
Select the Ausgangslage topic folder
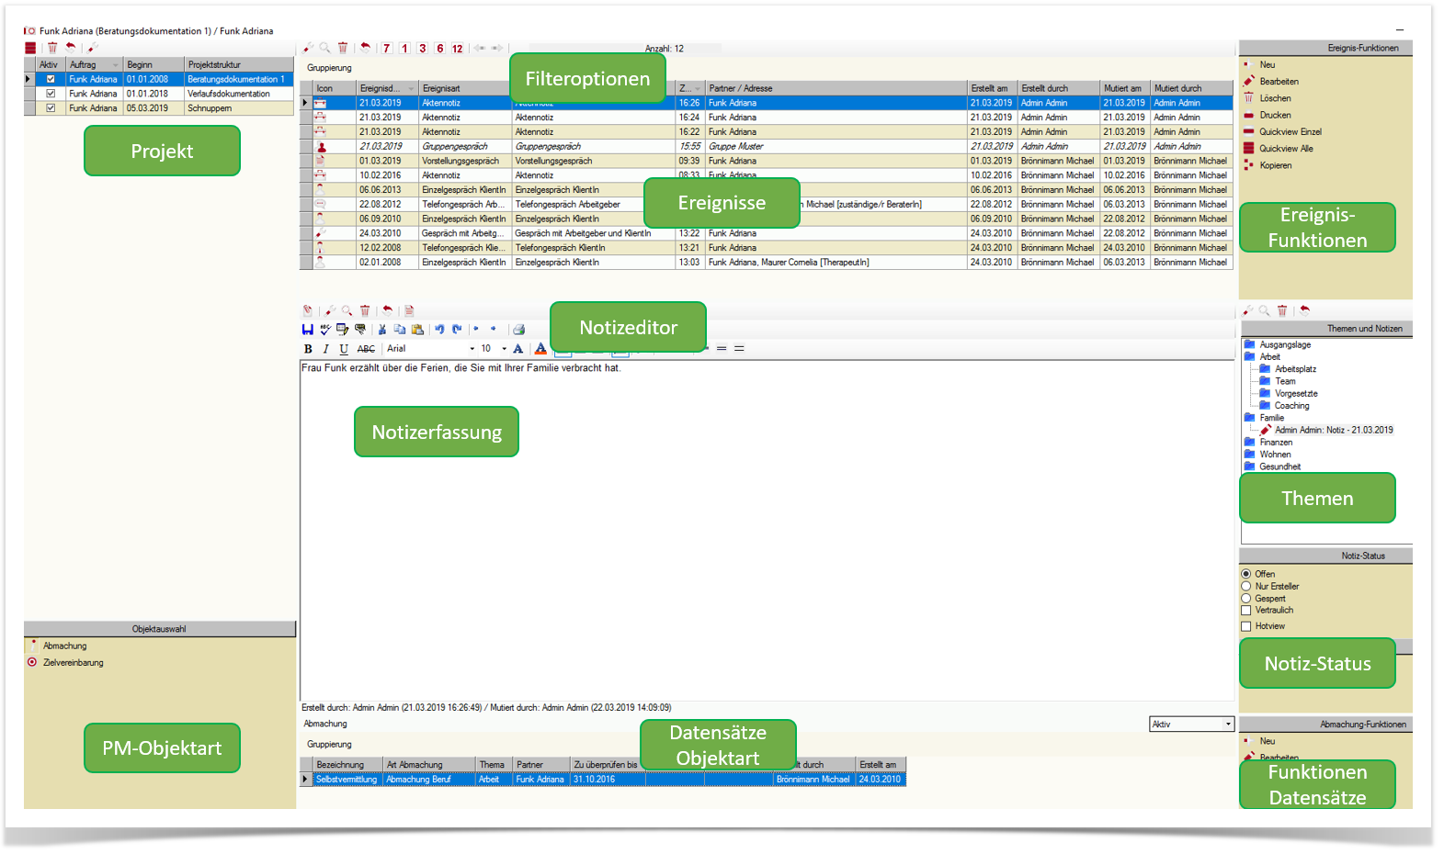point(1285,345)
